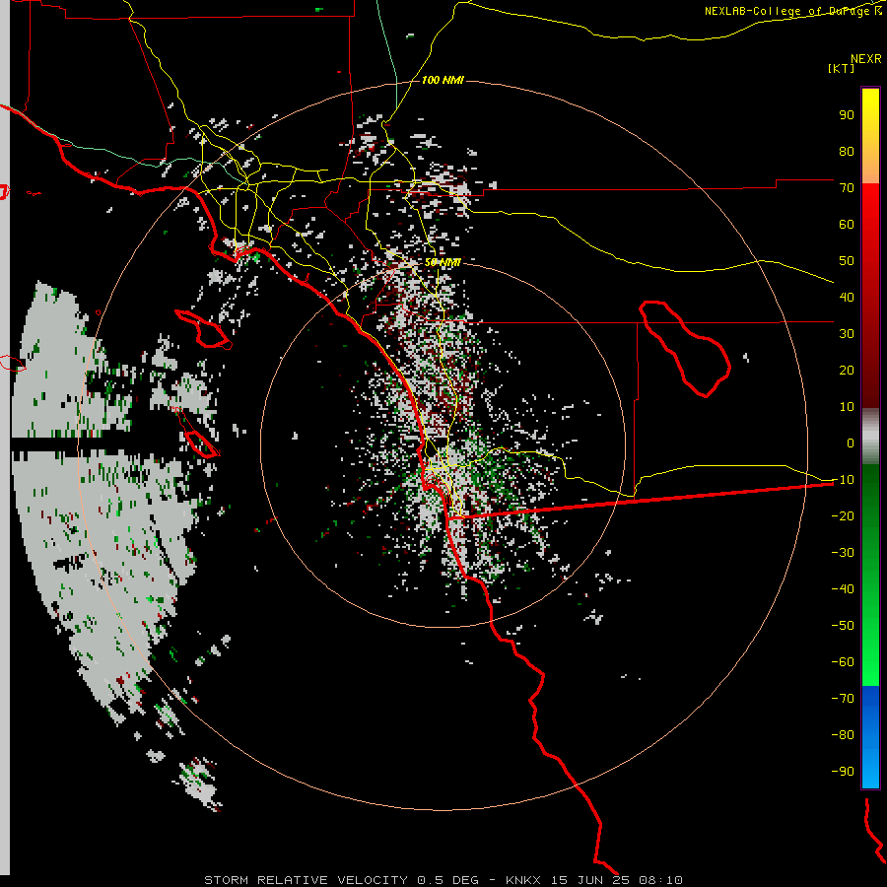Click the "NEXR" label above the color scale

866,59
